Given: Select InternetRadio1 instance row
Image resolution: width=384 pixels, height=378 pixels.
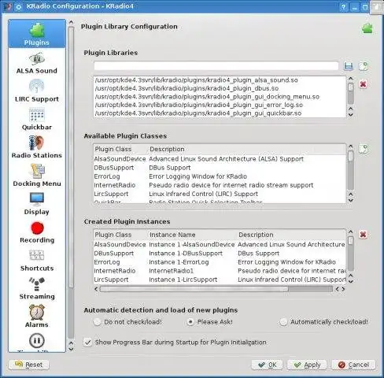Looking at the screenshot, I should tap(220, 271).
